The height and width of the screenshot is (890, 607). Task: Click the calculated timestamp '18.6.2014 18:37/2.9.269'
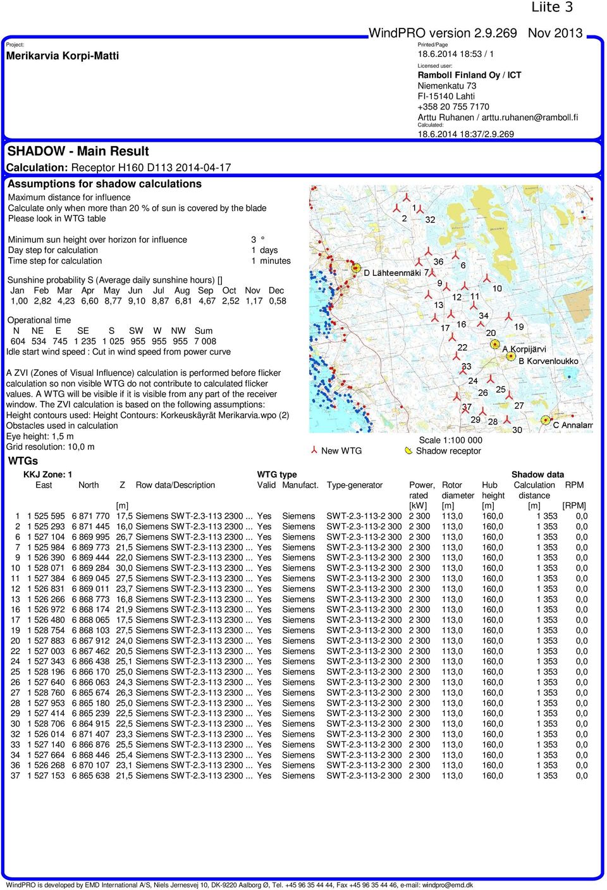pos(466,134)
